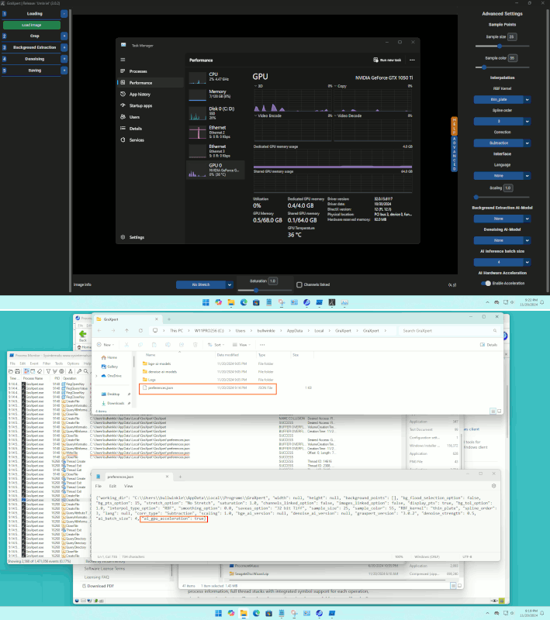Open Notepad Edit menu
The width and height of the screenshot is (550, 620).
[x=112, y=486]
